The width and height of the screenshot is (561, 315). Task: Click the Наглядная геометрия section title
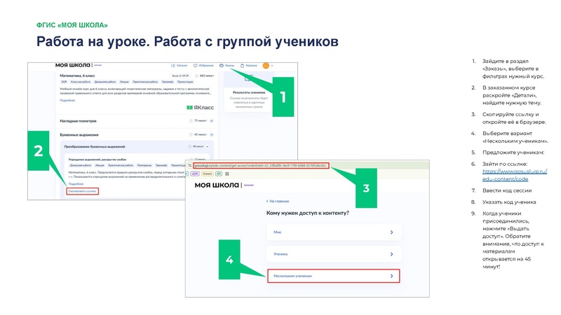[x=78, y=121]
